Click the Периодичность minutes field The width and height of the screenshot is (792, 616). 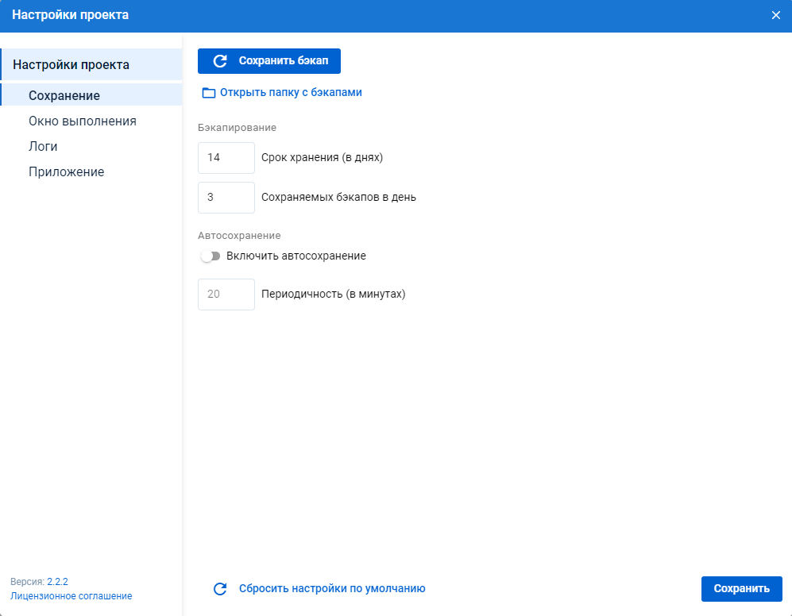click(226, 295)
